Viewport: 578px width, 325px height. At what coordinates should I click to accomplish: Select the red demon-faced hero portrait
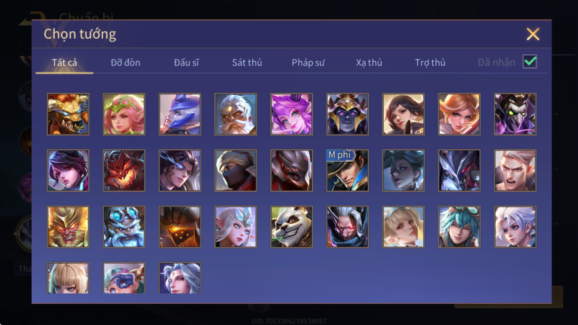coord(124,170)
